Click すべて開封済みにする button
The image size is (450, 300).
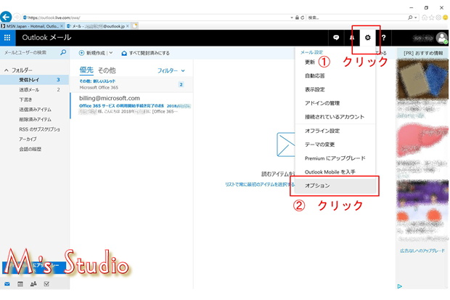pos(145,53)
